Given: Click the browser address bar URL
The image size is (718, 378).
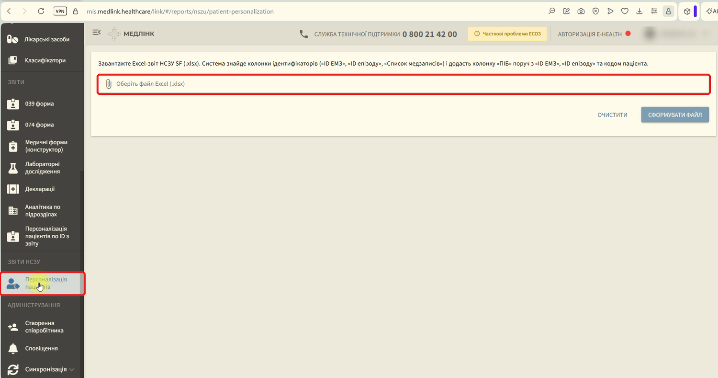Looking at the screenshot, I should [180, 11].
